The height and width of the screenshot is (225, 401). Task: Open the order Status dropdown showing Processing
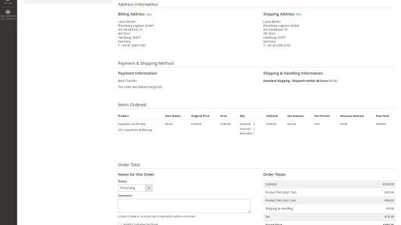pos(135,188)
